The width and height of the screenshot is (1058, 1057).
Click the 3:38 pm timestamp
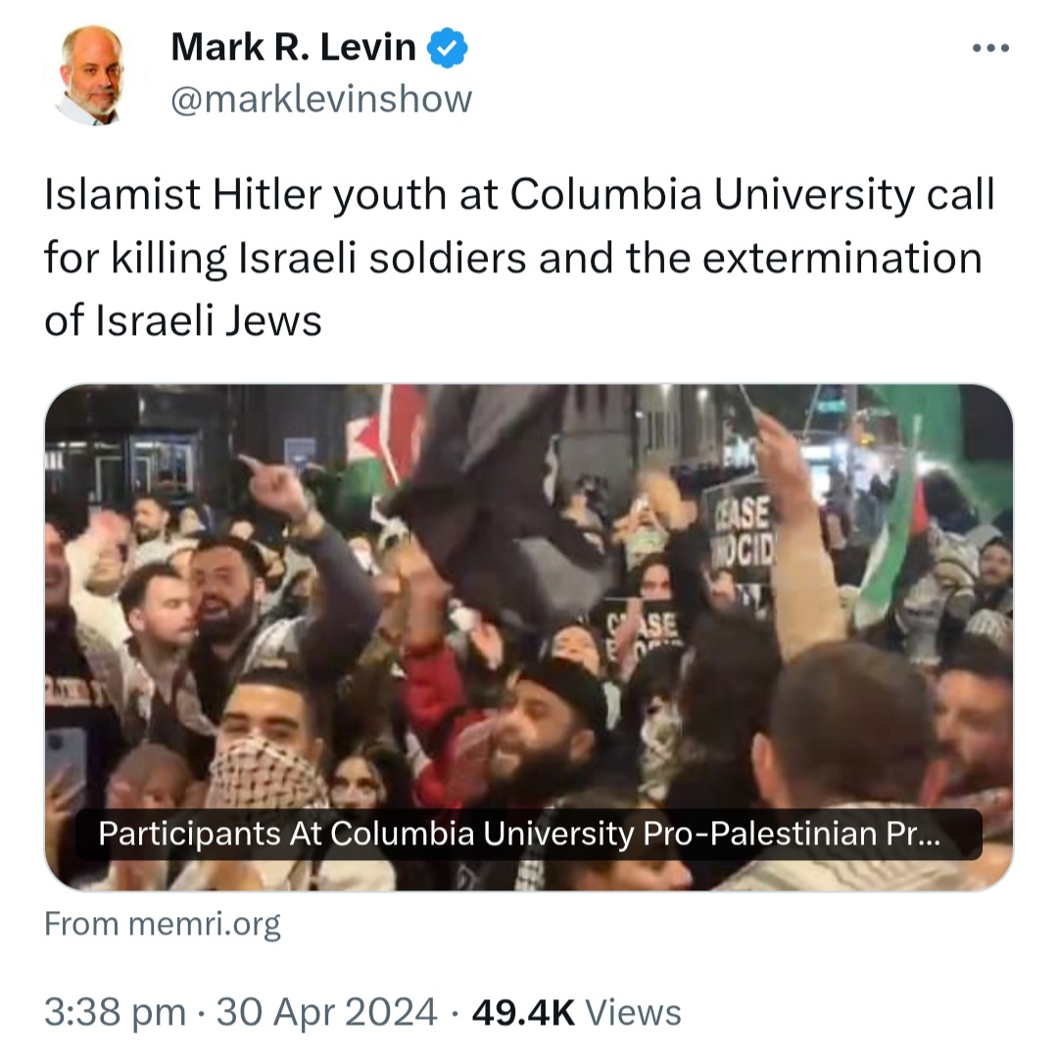(115, 1013)
